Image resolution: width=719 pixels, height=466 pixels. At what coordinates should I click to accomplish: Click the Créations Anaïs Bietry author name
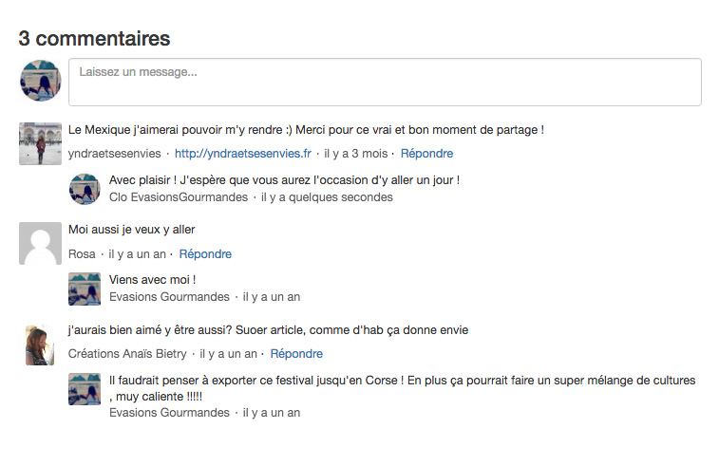click(127, 354)
